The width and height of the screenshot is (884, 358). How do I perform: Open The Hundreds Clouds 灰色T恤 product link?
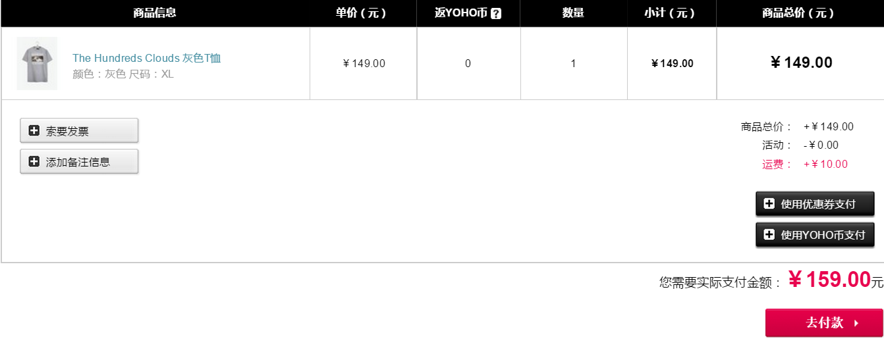click(x=146, y=58)
